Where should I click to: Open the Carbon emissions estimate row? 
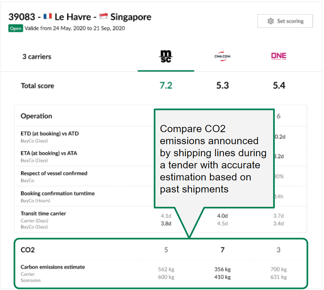[x=52, y=267]
